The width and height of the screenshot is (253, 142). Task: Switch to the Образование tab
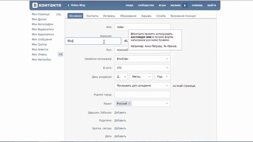(x=128, y=16)
